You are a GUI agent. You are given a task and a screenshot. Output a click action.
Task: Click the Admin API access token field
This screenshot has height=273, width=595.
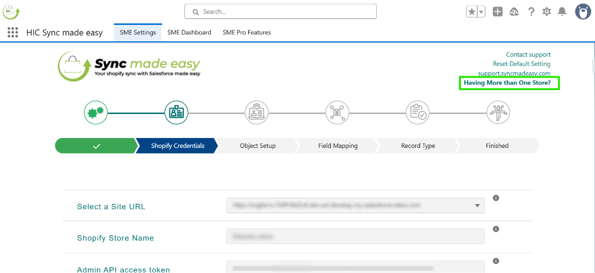coord(356,267)
